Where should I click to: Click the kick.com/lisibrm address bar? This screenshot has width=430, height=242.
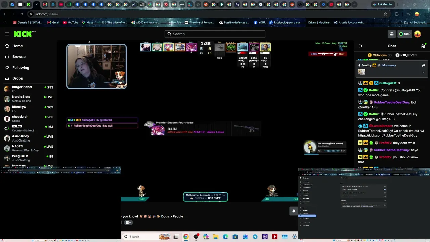[x=208, y=14]
